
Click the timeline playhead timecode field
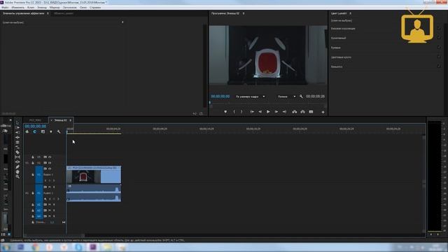[35, 126]
